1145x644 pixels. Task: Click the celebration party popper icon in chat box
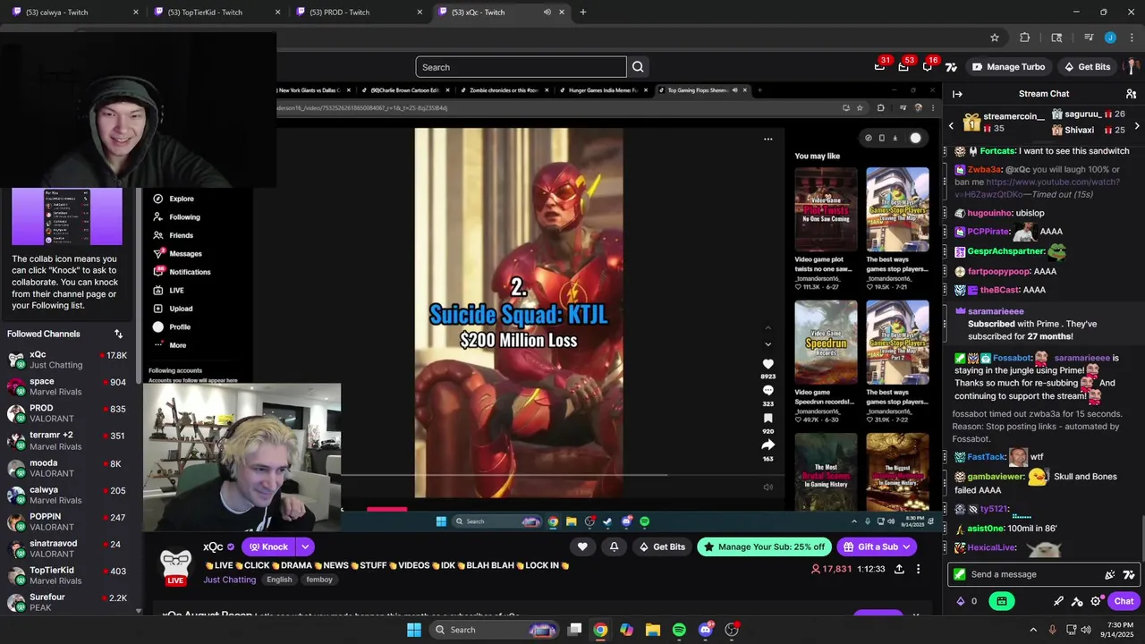coord(1110,574)
